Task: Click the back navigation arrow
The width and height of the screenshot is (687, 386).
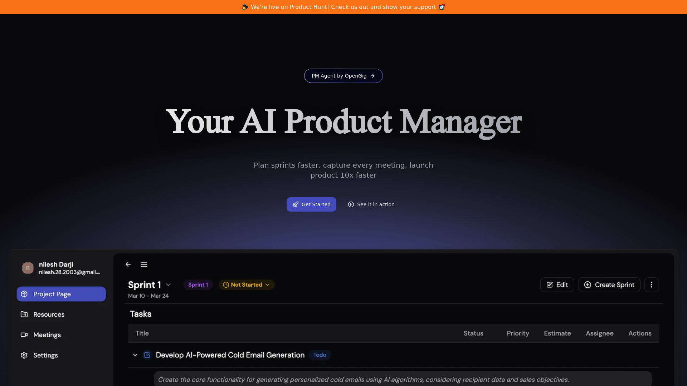Action: click(x=128, y=263)
